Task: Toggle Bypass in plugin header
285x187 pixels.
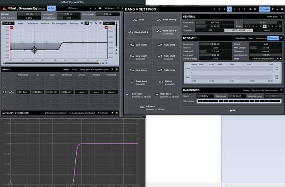Action: tap(110, 8)
